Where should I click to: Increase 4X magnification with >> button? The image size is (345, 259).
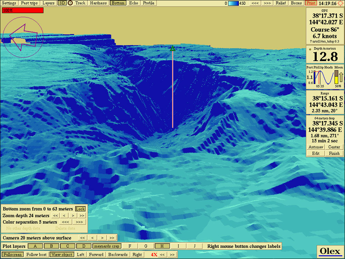pyautogui.click(x=172, y=255)
